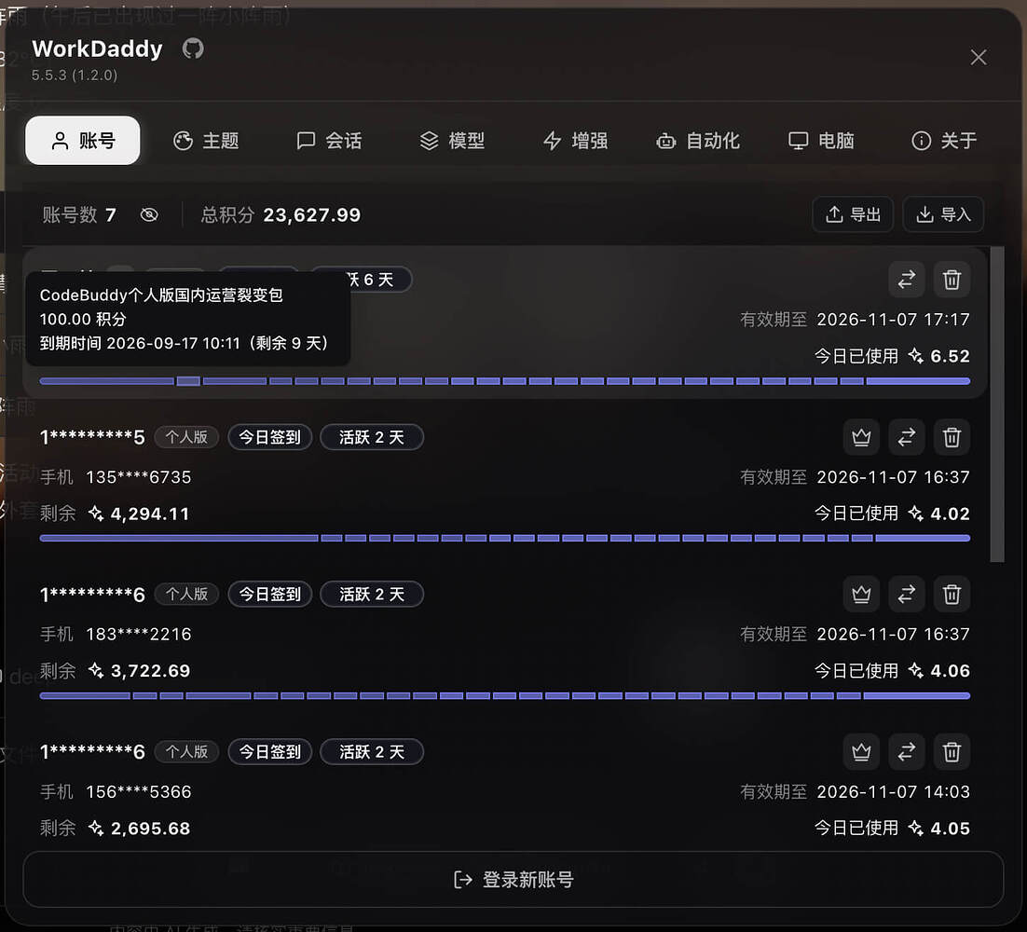This screenshot has width=1027, height=932.
Task: Close the WorkDaddy settings dialog
Action: [978, 58]
